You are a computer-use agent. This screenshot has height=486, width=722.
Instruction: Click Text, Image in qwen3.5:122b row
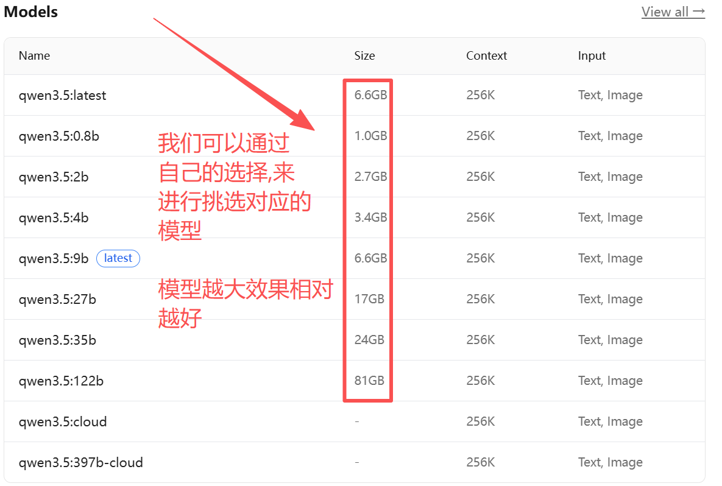click(610, 381)
